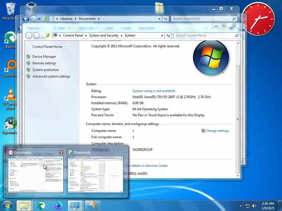
Task: Open recent pages dropdown in Documents window
Action: click(39, 19)
